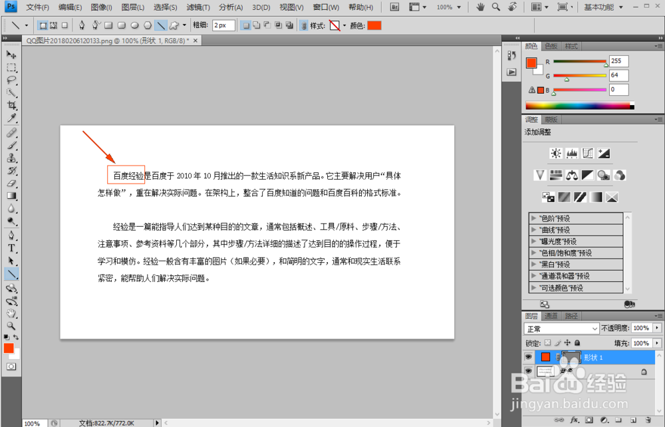Screen dimensions: 665x427
Task: Toggle style link chain icon
Action: click(x=304, y=26)
